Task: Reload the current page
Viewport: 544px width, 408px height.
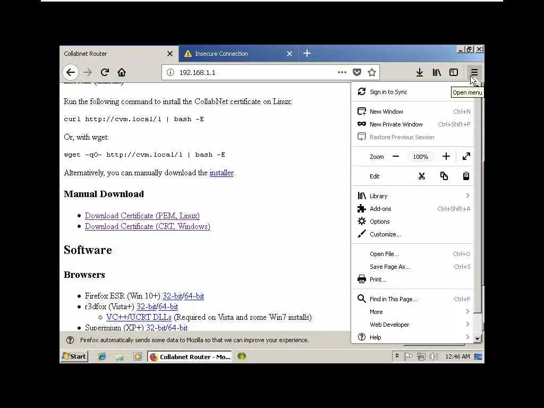Action: tap(105, 72)
